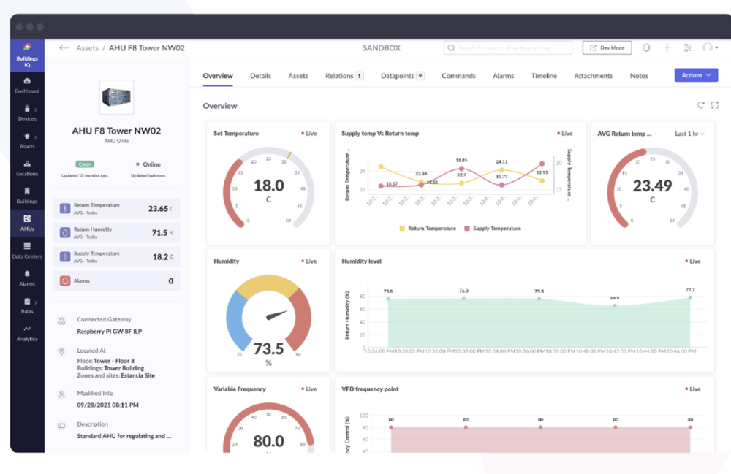
Task: Open the Actions dropdown button
Action: [x=696, y=75]
